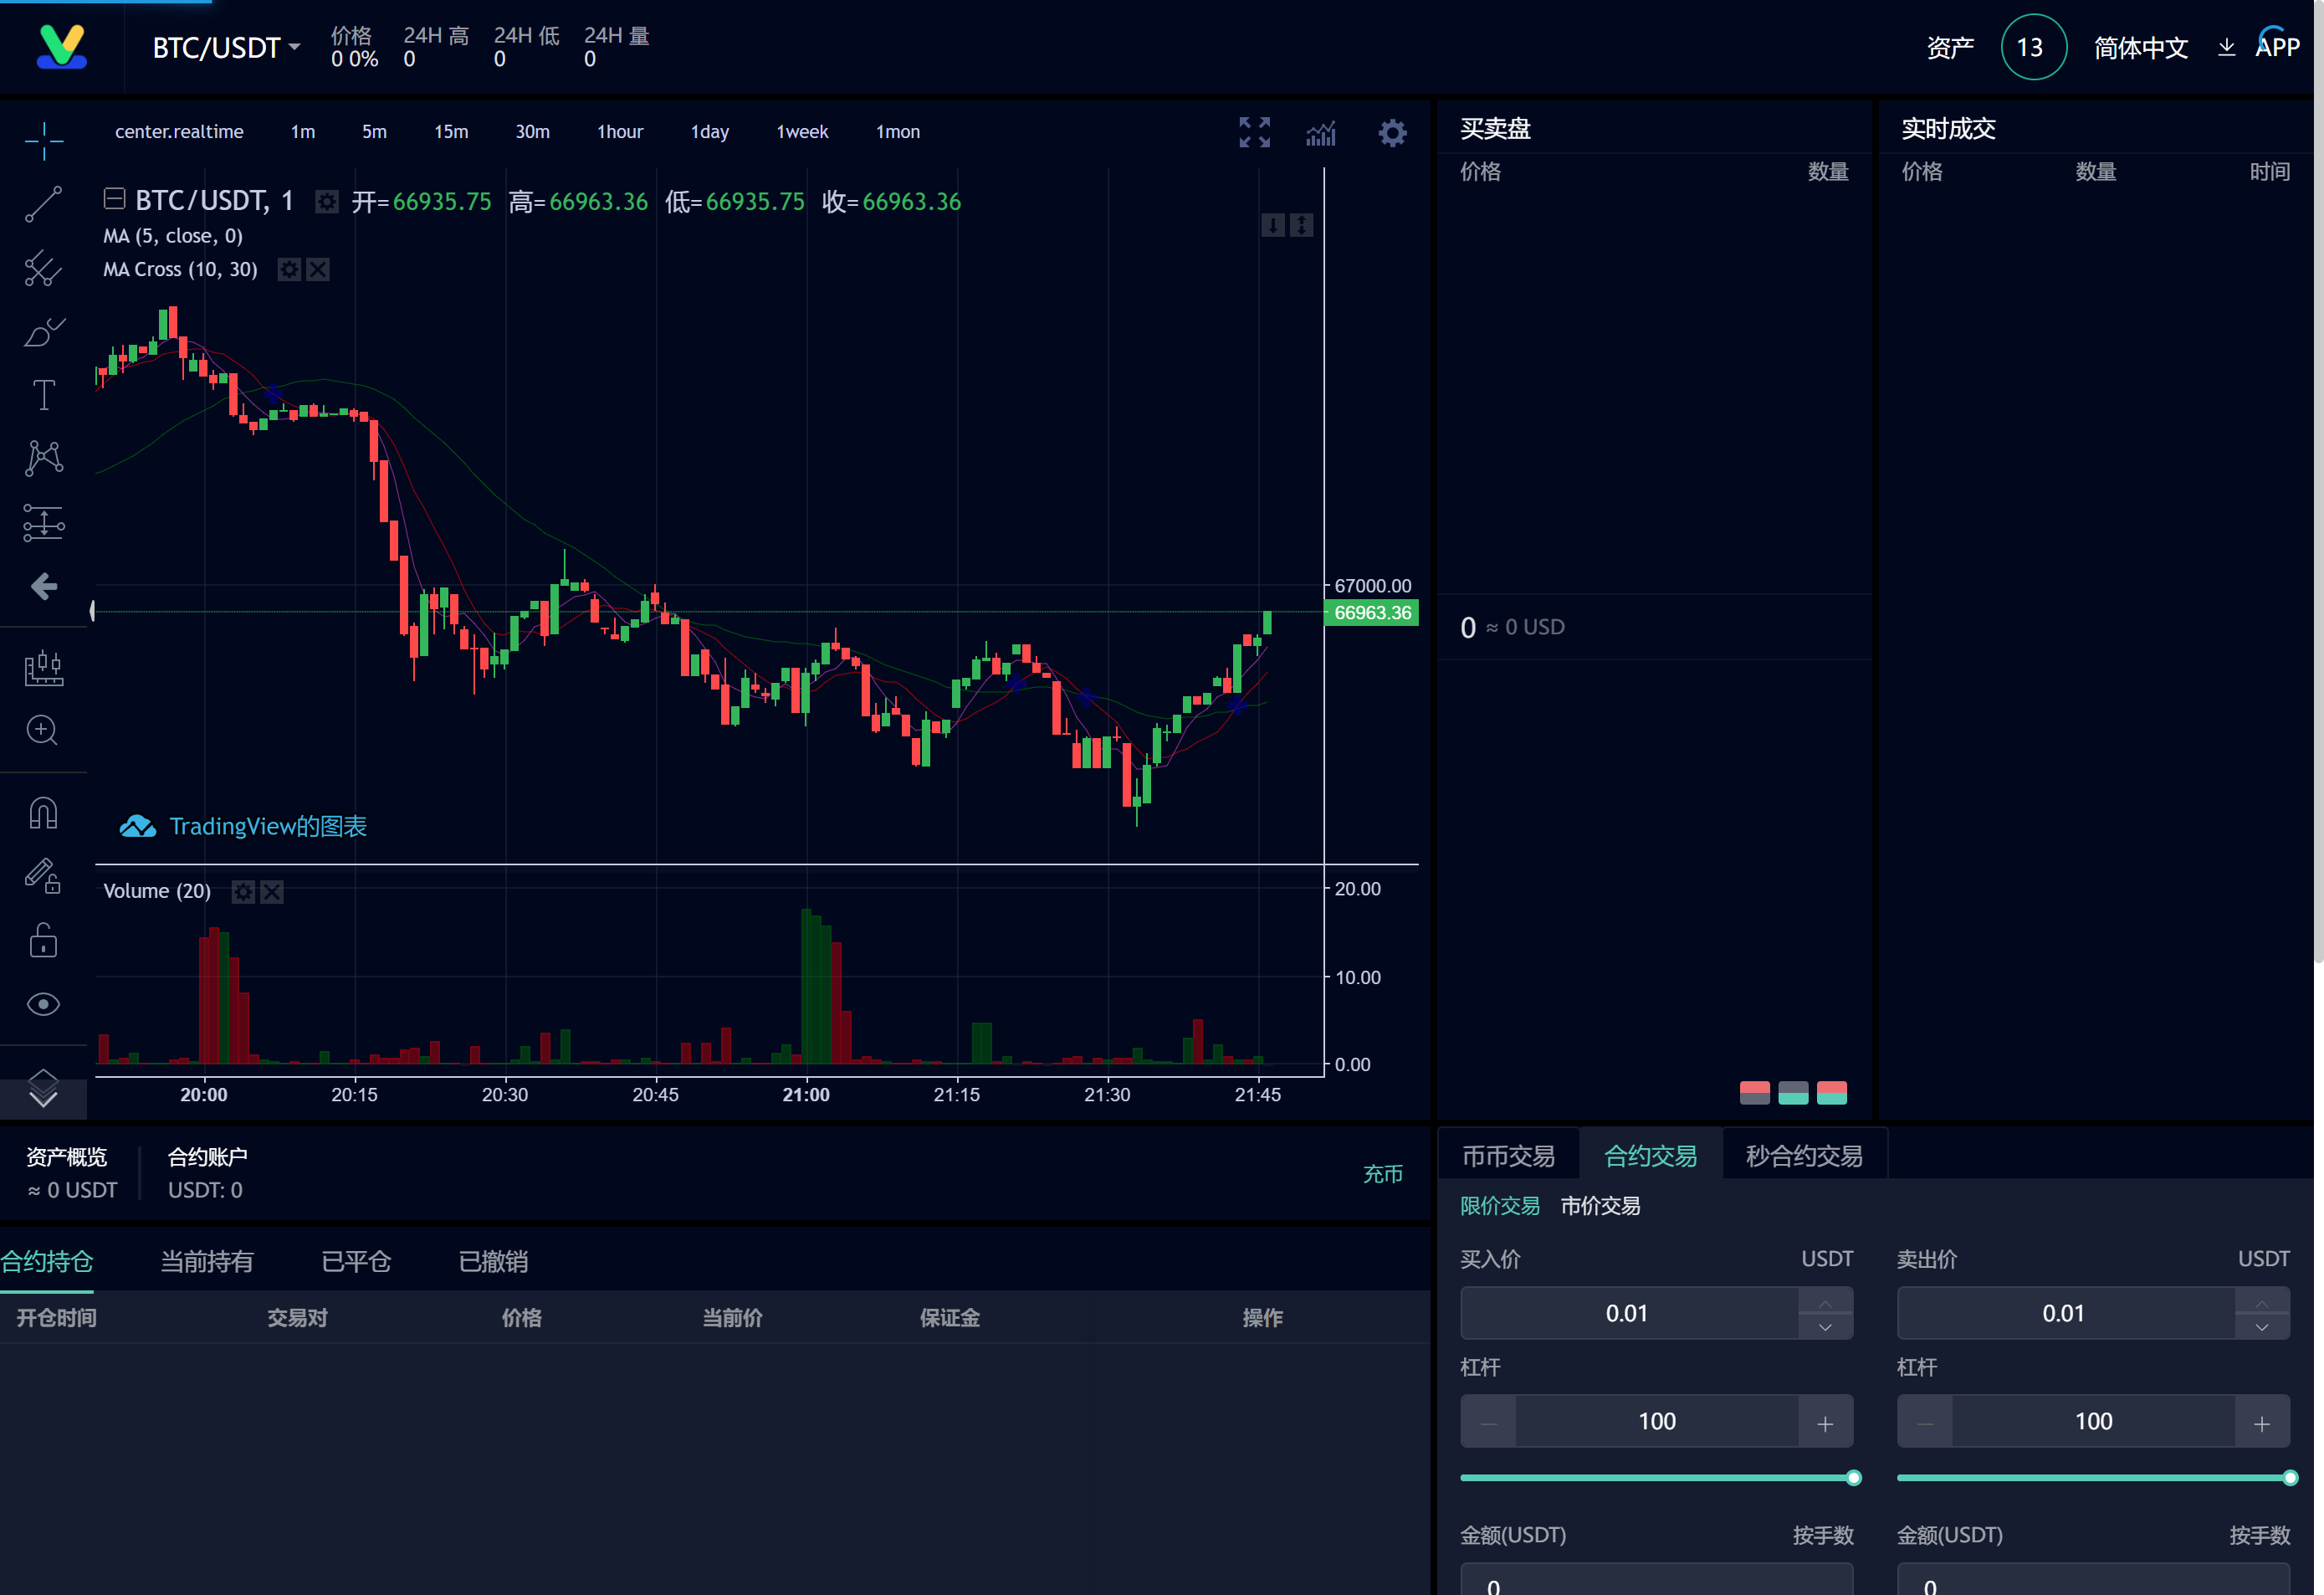Select 限价交易 order type
This screenshot has width=2324, height=1595.
tap(1500, 1205)
